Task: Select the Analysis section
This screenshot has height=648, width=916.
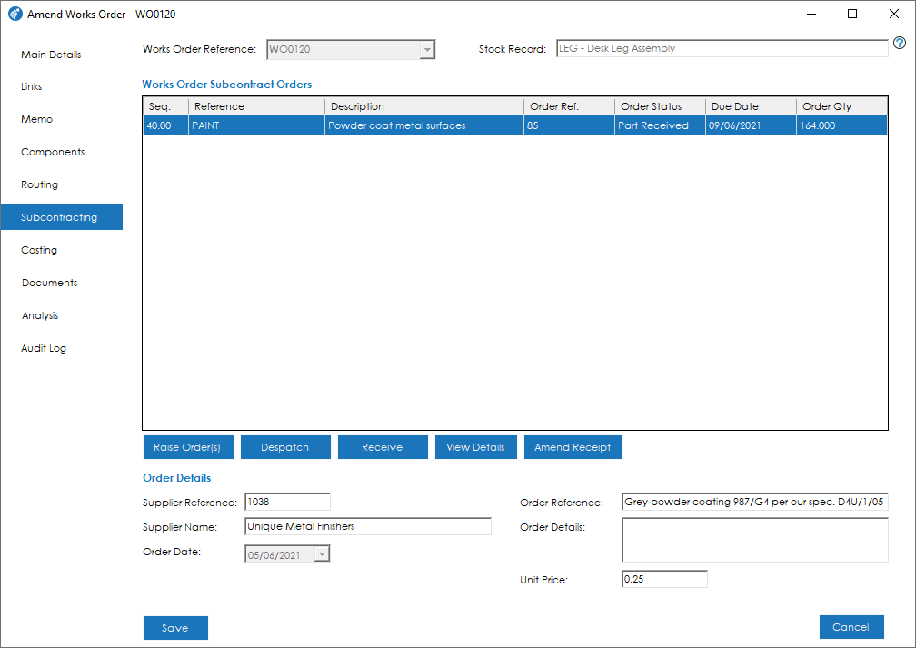Action: 40,315
